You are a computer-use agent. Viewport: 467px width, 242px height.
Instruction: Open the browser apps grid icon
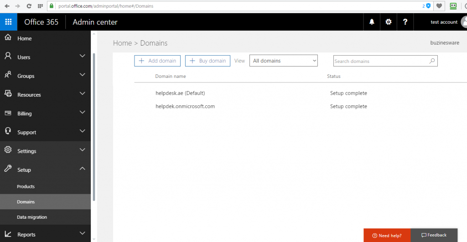[x=40, y=6]
